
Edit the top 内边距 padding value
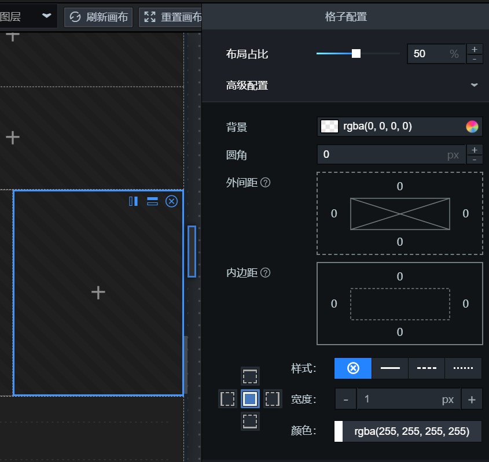coord(400,276)
